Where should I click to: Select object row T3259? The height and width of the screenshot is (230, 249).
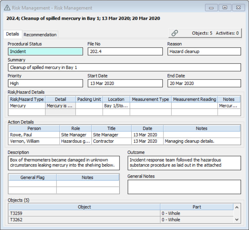84,213
